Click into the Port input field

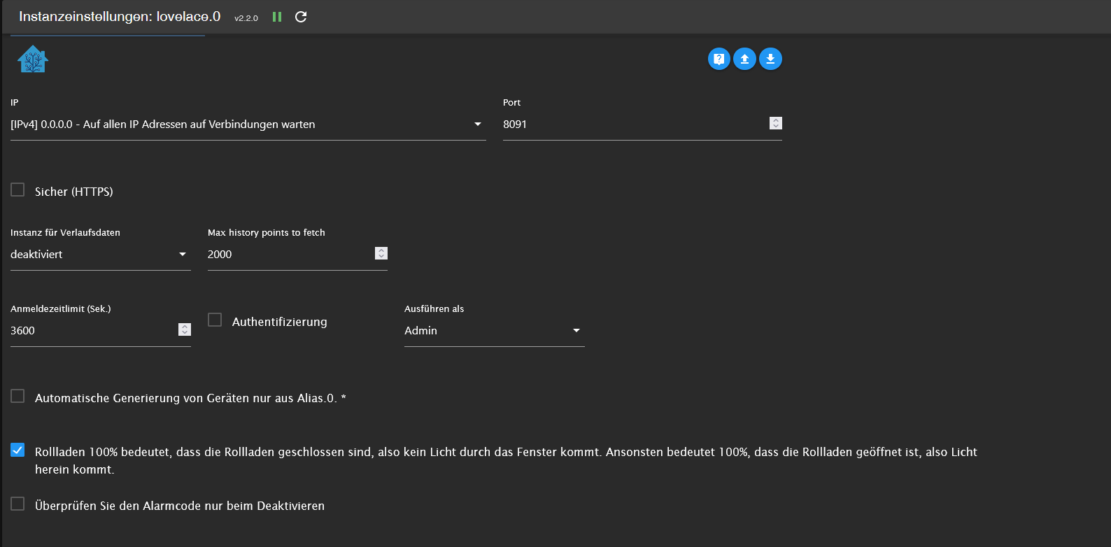pyautogui.click(x=630, y=125)
